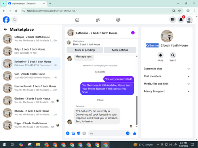Select the Messenger | Facebook browser tab
Image resolution: width=198 pixels, height=148 pixels.
(x=27, y=4)
